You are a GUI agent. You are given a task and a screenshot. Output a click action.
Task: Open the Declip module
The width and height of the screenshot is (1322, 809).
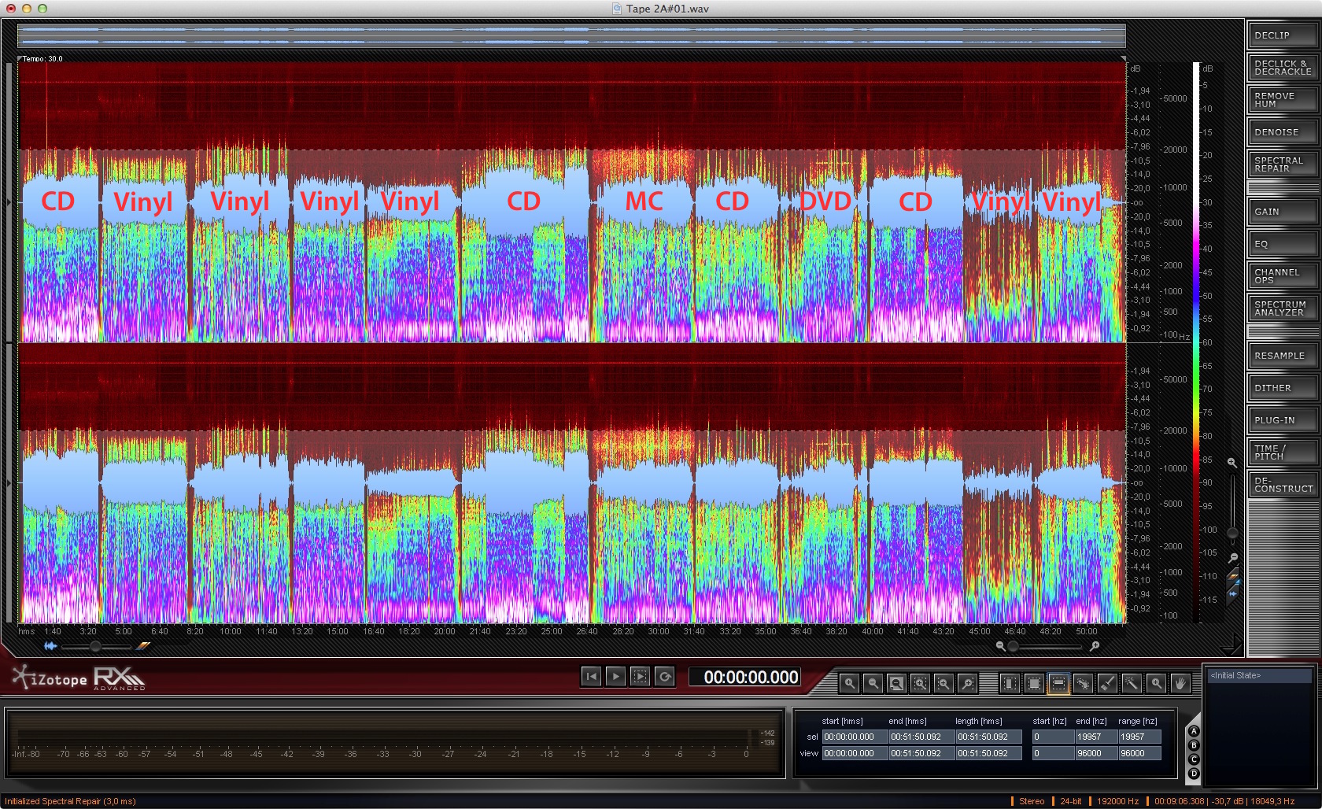click(1283, 35)
